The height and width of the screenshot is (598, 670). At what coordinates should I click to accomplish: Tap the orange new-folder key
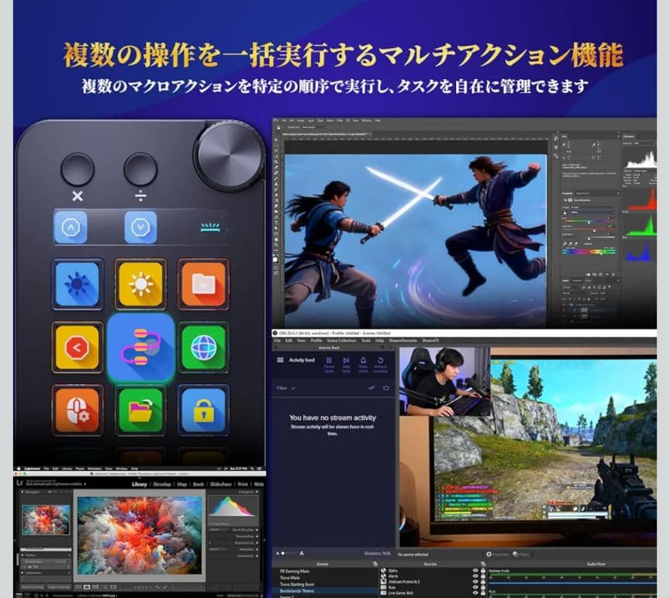point(203,284)
